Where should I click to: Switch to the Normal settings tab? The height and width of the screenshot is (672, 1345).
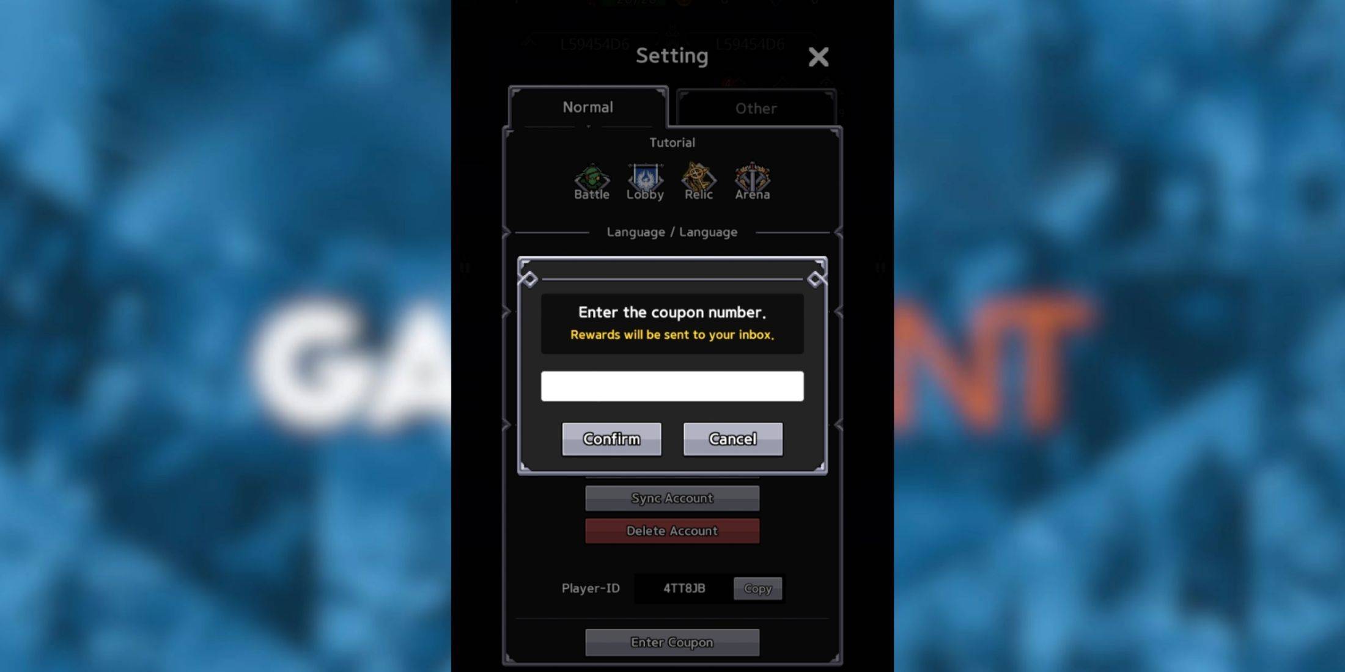(x=587, y=106)
